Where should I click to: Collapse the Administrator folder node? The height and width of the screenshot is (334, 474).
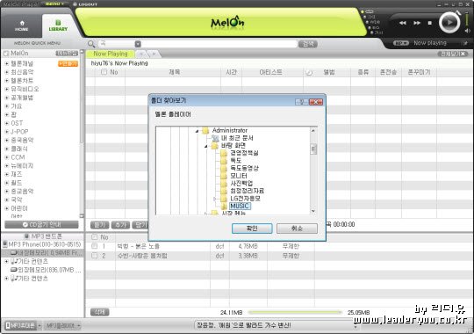tap(197, 131)
